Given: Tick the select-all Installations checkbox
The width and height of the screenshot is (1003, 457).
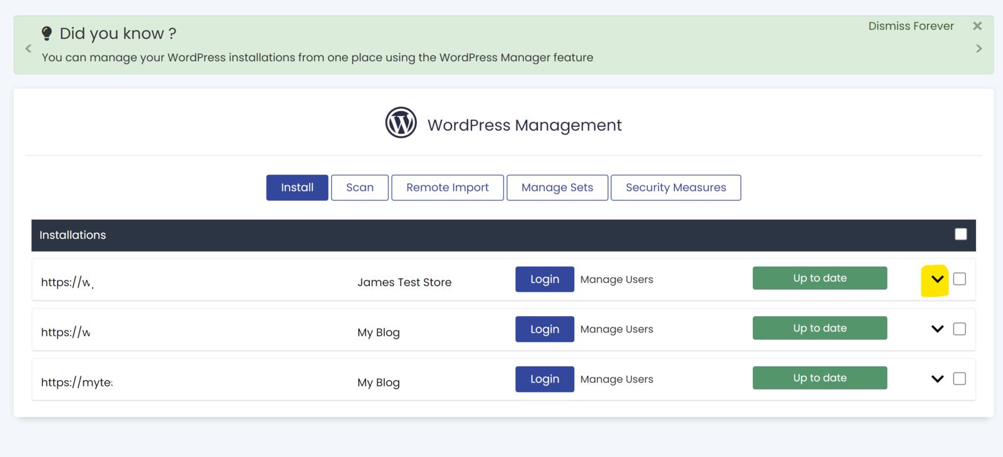Looking at the screenshot, I should (x=960, y=234).
